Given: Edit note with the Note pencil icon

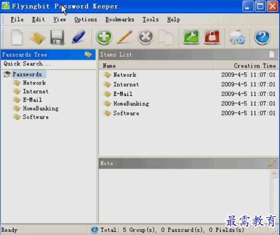Looking at the screenshot, I should [272, 163].
